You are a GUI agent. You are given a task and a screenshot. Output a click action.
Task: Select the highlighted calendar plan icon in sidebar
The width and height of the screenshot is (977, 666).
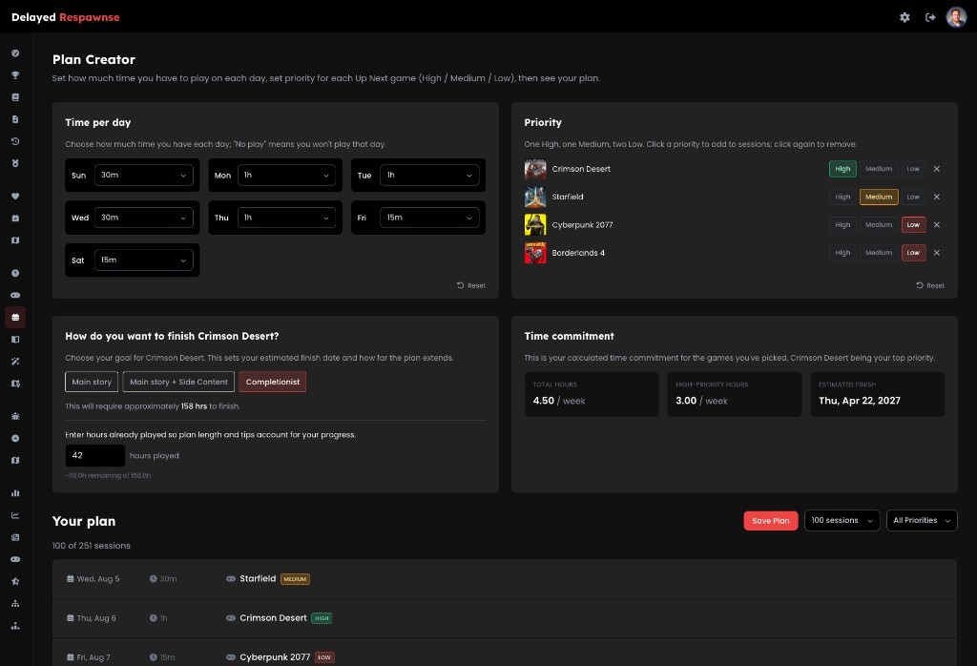pyautogui.click(x=15, y=317)
